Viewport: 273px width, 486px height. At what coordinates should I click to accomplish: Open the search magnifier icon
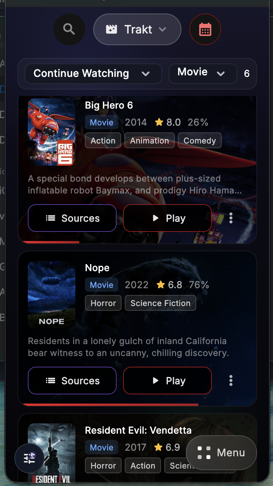pos(69,29)
